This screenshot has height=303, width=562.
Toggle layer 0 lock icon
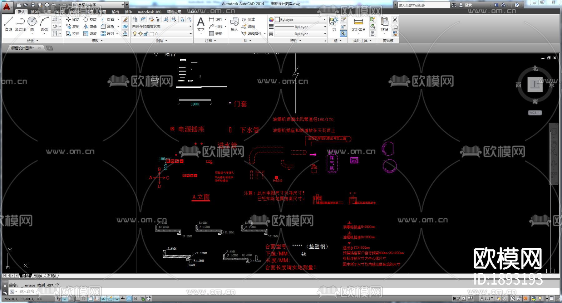coord(146,34)
